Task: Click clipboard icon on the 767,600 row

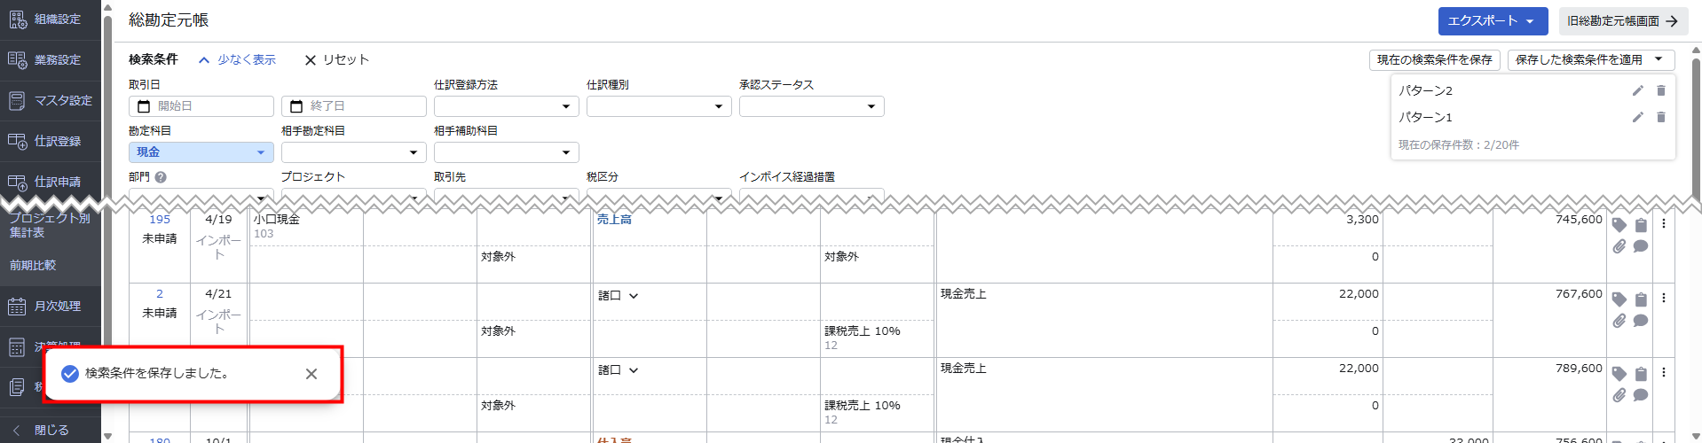Action: click(1641, 299)
